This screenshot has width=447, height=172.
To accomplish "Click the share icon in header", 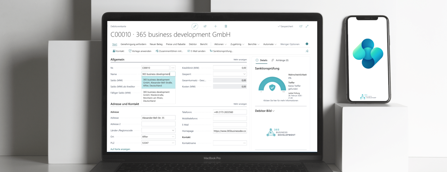I will 205,26.
